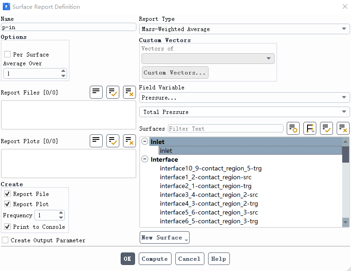Click the Report Files list view icon

(96, 92)
